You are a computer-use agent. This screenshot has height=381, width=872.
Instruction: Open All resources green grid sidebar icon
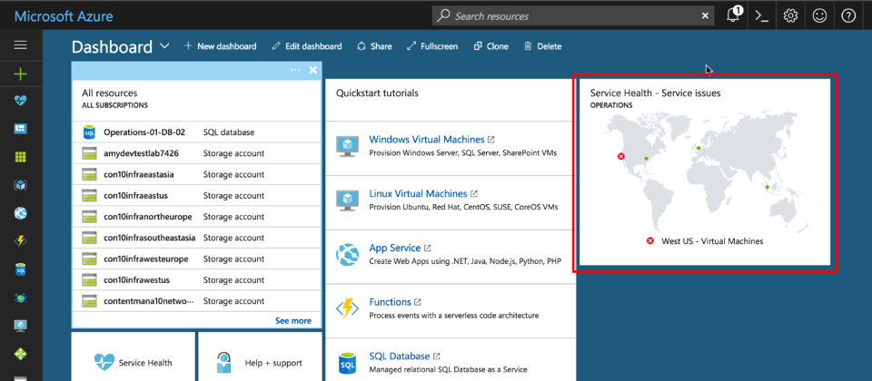click(x=21, y=157)
